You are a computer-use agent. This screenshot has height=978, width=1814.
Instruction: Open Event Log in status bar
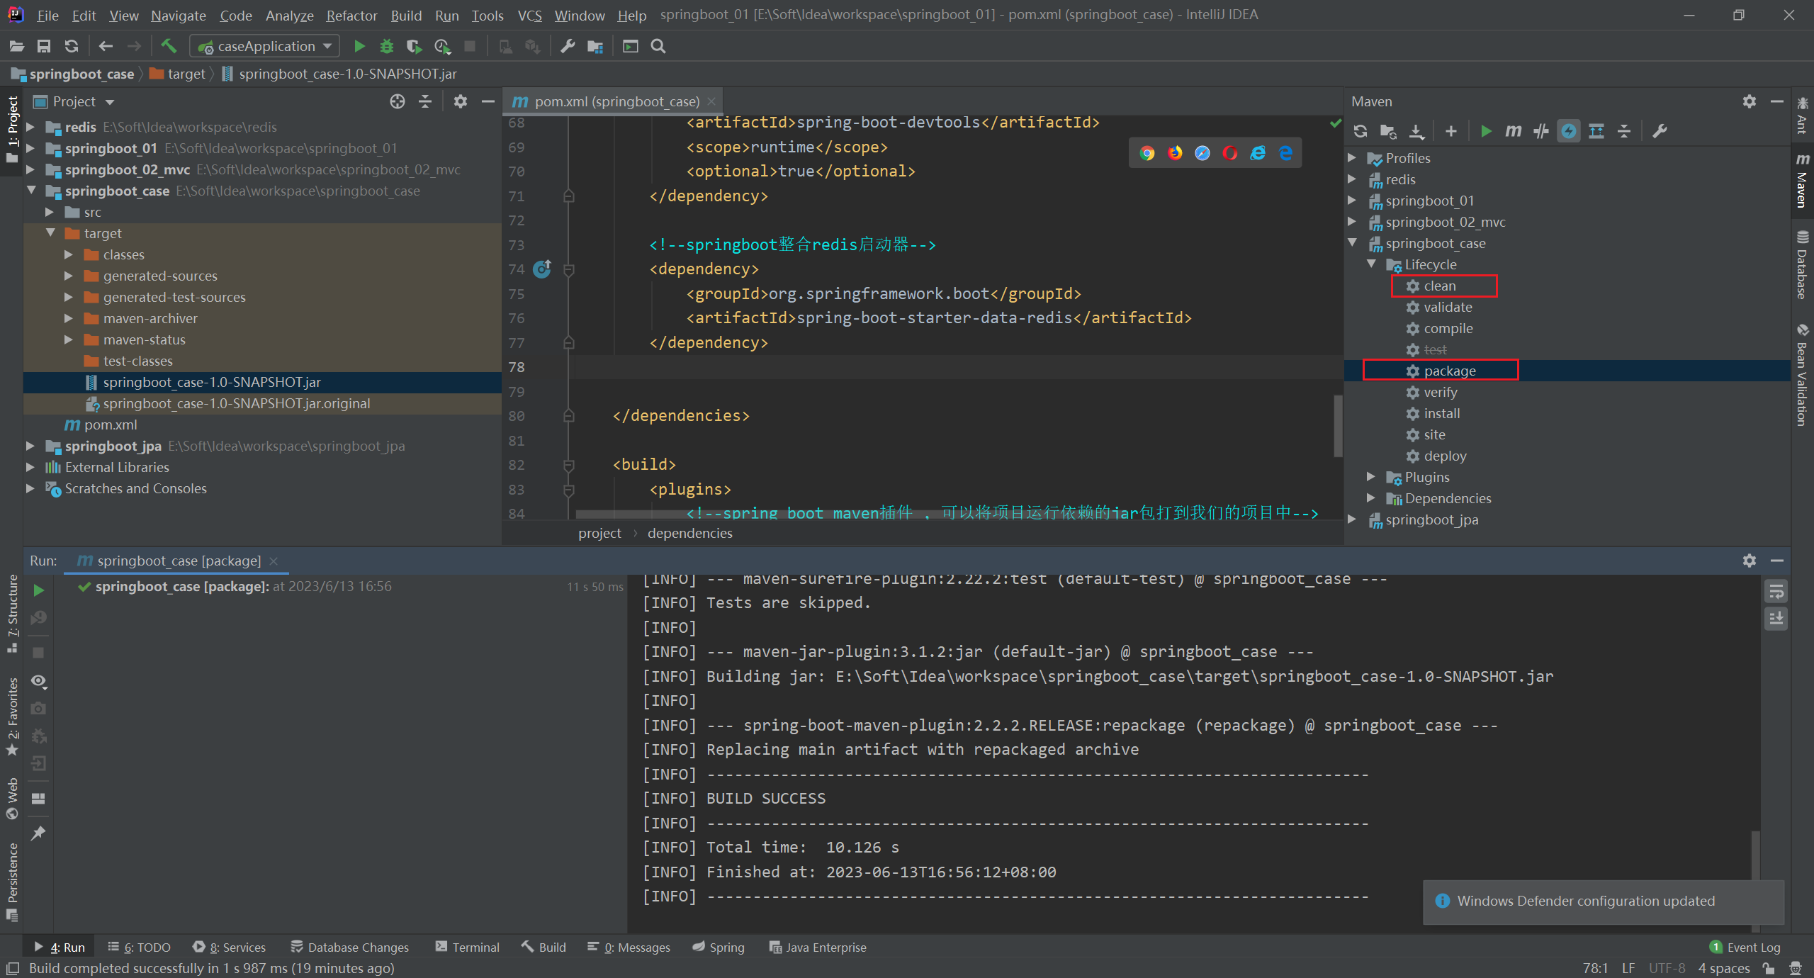(x=1745, y=948)
